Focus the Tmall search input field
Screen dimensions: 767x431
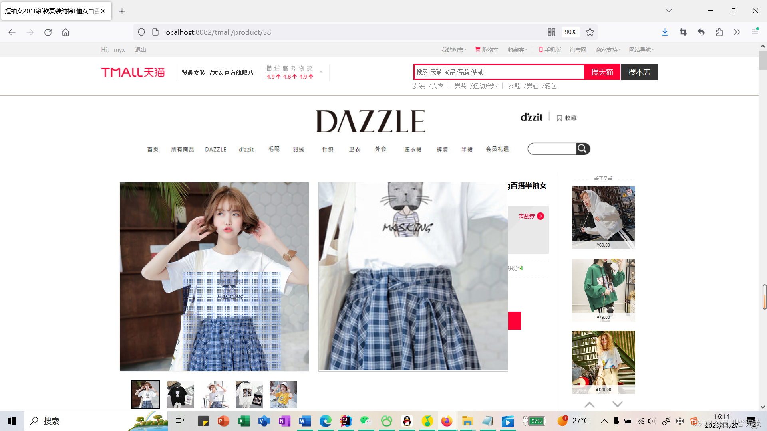pos(499,72)
